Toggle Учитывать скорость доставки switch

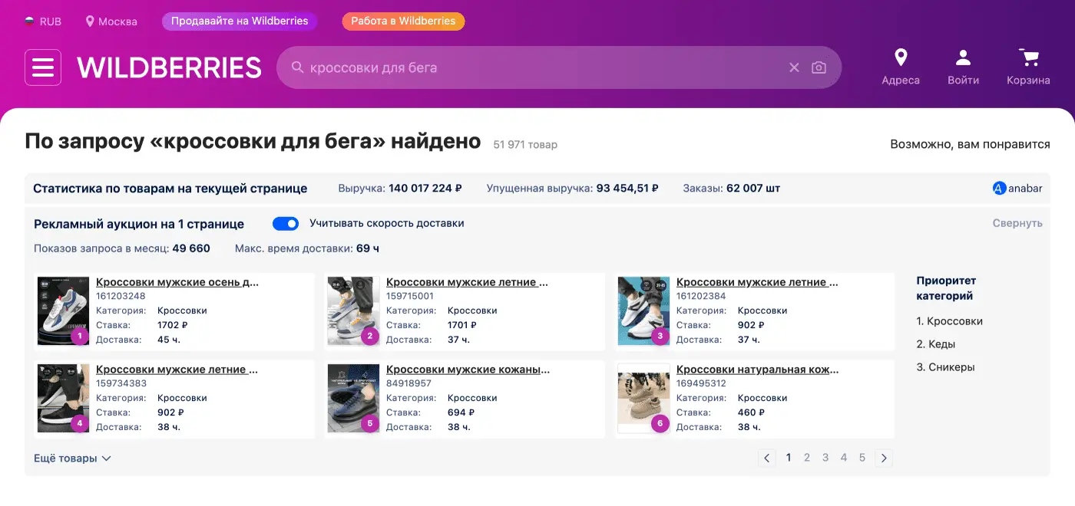tap(286, 224)
